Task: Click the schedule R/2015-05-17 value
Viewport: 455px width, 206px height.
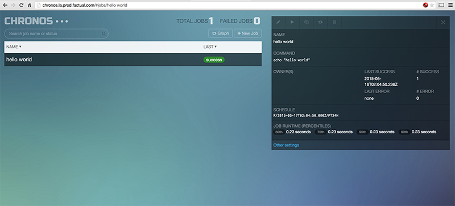Action: pyautogui.click(x=306, y=116)
